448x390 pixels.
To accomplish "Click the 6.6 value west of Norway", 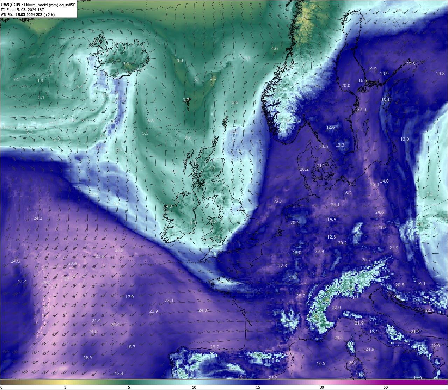I will pyautogui.click(x=235, y=102).
